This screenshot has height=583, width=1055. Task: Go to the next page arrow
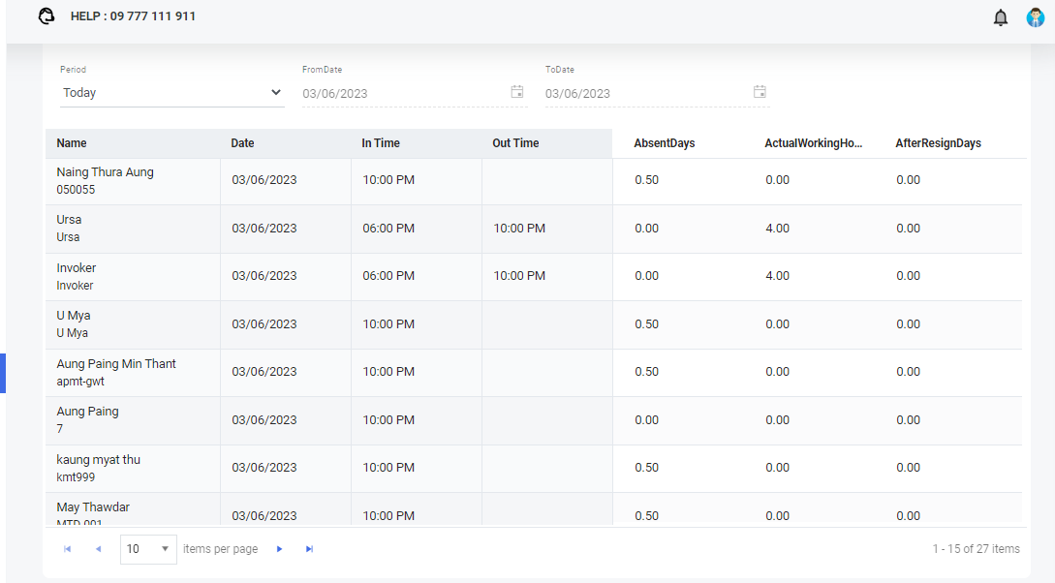(x=279, y=549)
